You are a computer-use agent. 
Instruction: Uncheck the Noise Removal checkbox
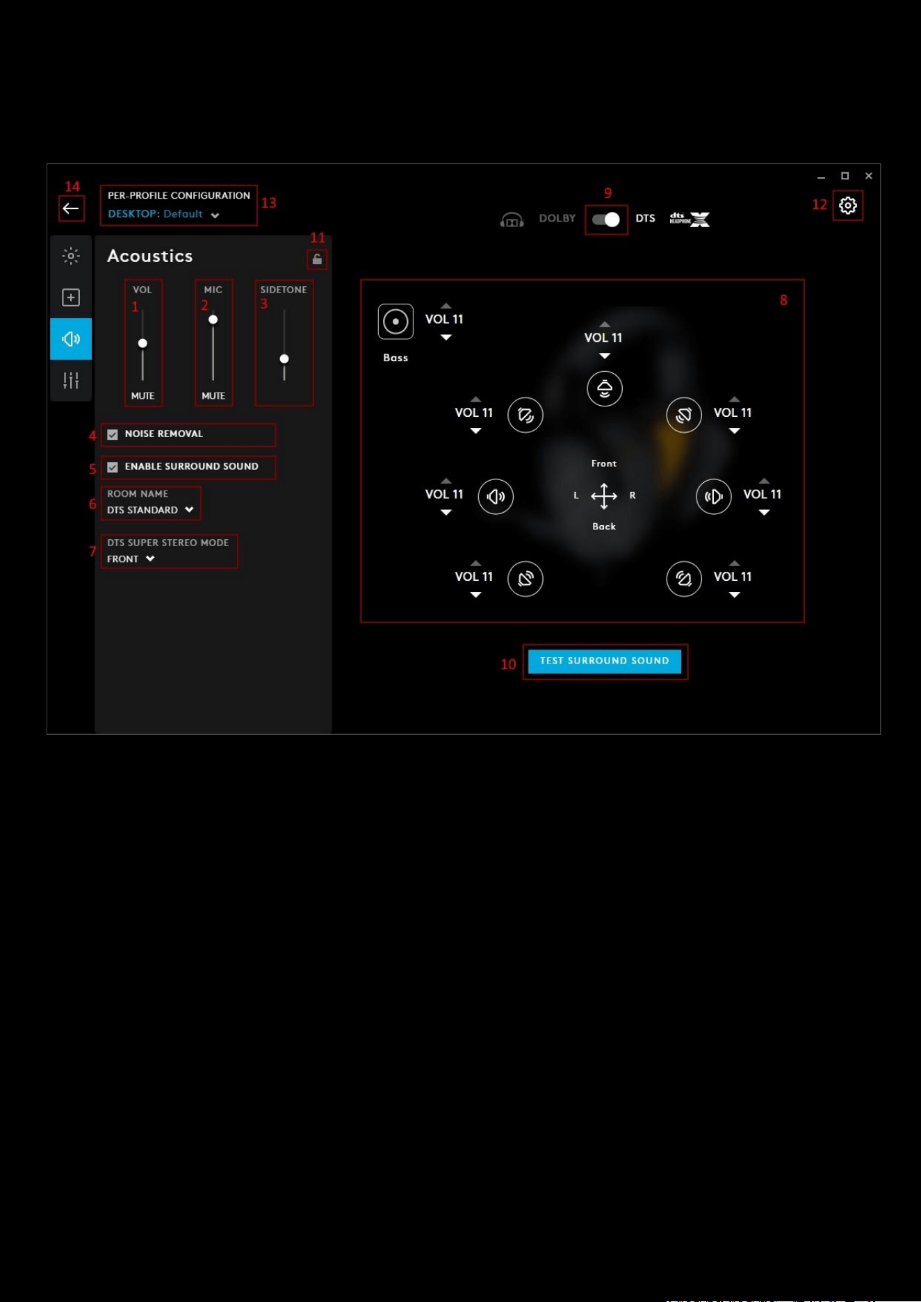(x=113, y=434)
